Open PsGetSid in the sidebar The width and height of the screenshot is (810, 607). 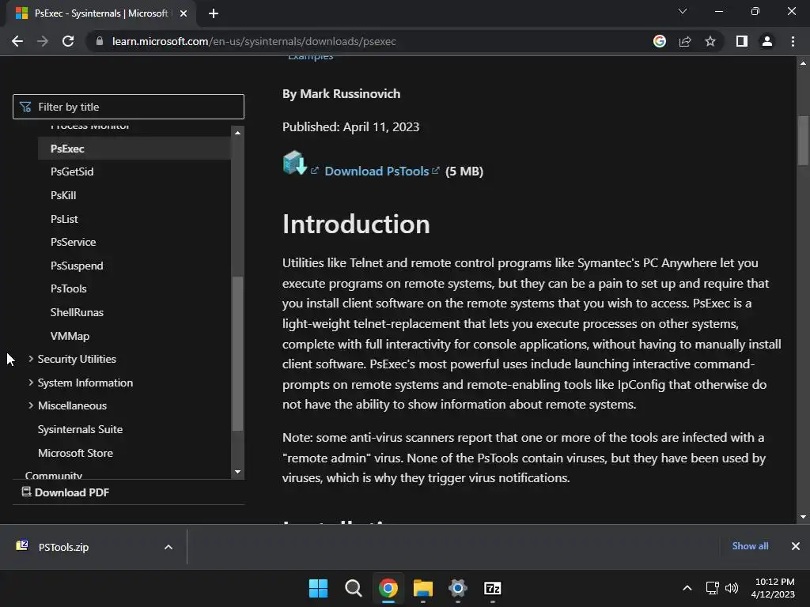(x=72, y=172)
